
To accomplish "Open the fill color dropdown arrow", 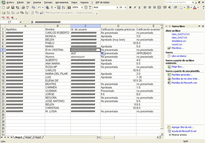I will click(191, 8).
